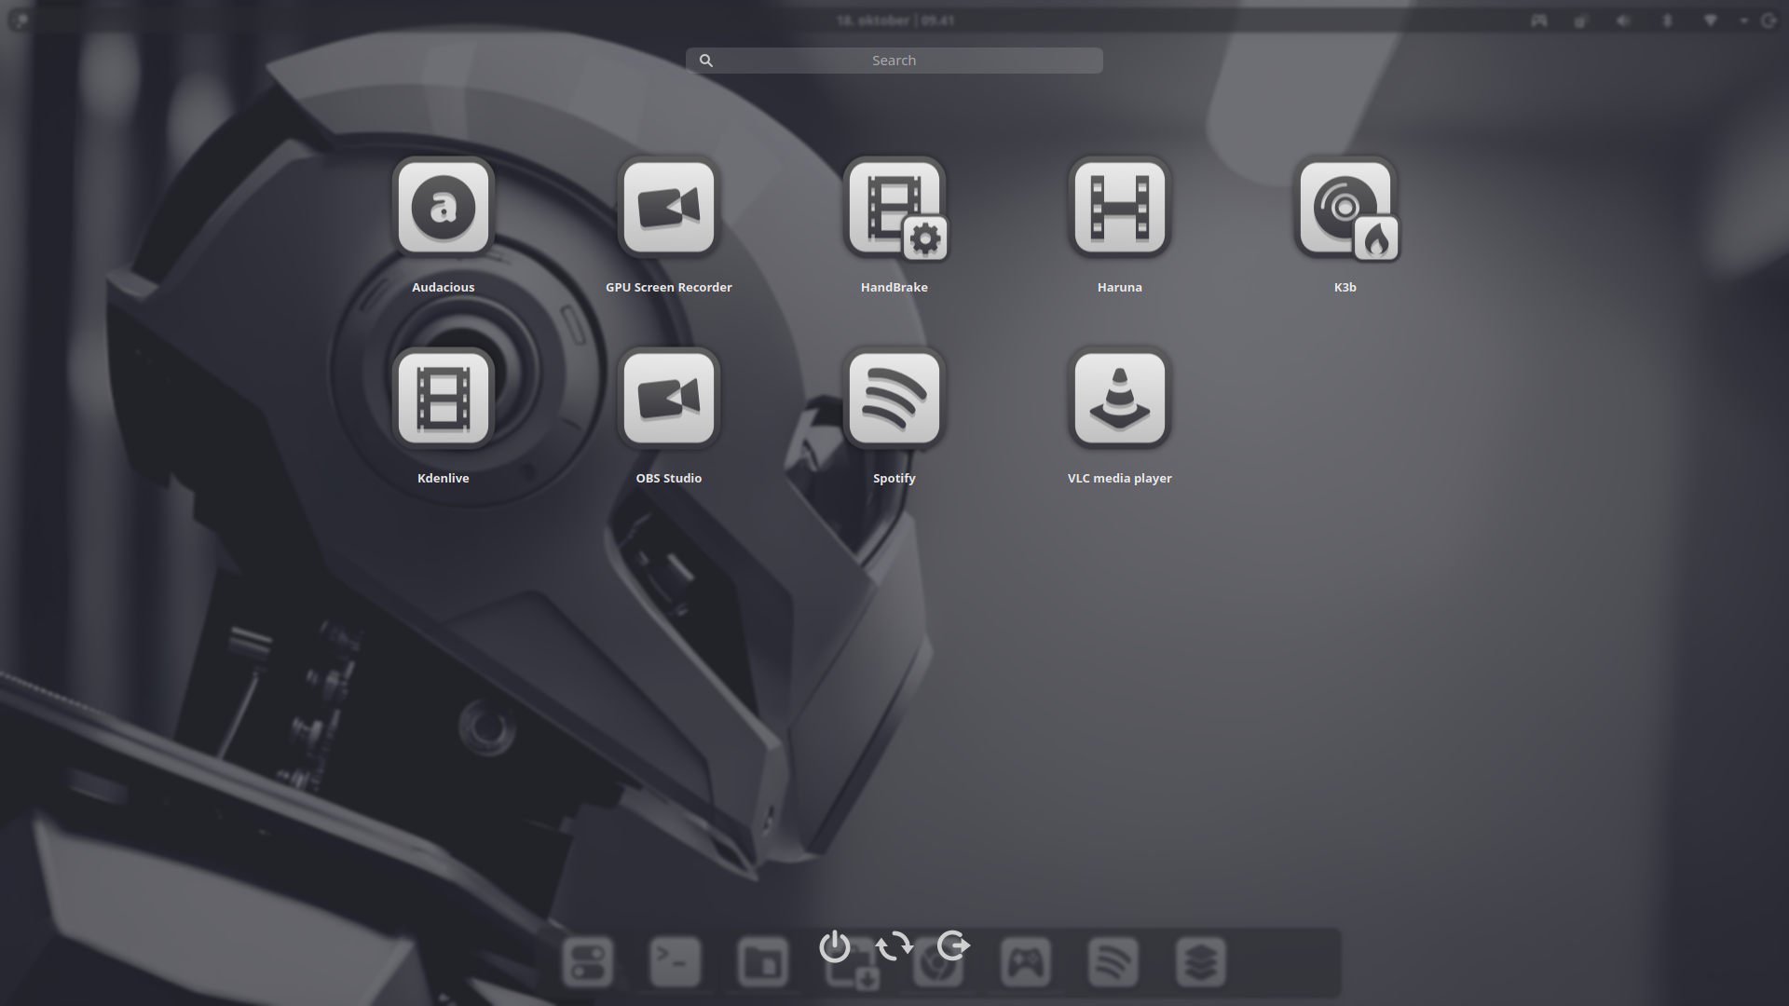This screenshot has width=1789, height=1006.
Task: Click the restart arrows button
Action: pyautogui.click(x=894, y=946)
